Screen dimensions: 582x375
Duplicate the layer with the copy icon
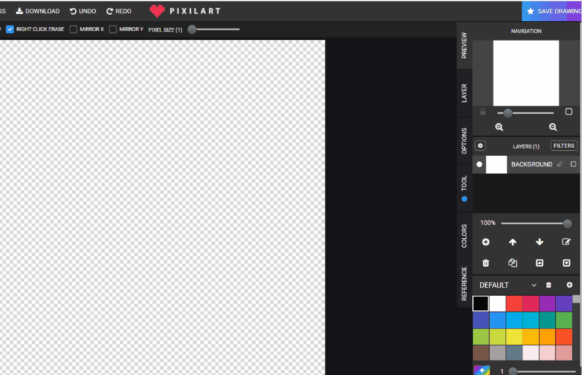click(x=513, y=263)
